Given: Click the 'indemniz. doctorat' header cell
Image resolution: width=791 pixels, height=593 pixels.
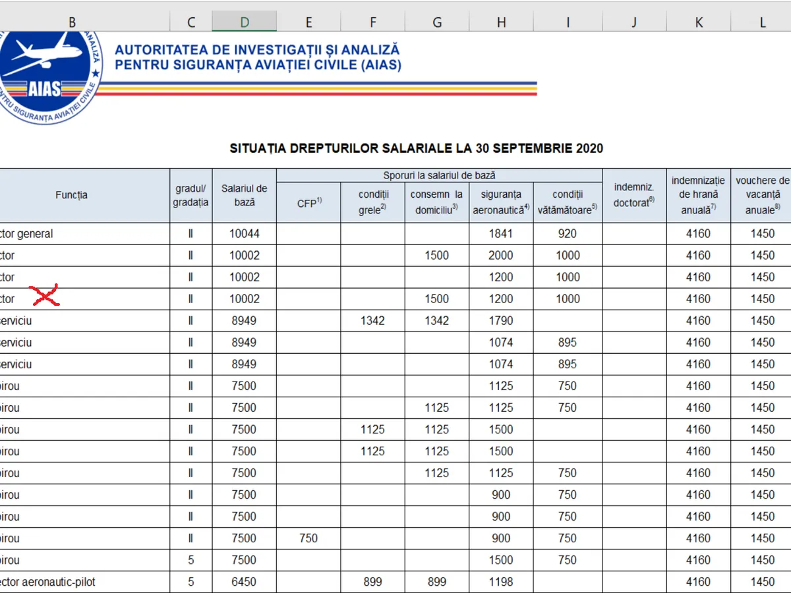Looking at the screenshot, I should [633, 195].
